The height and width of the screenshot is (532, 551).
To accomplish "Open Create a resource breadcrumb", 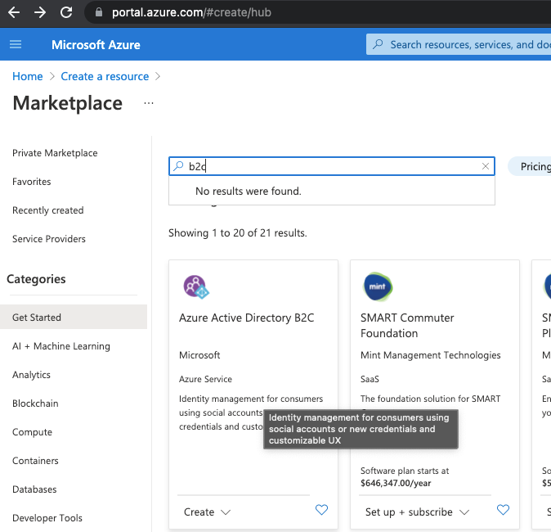I will pyautogui.click(x=105, y=76).
